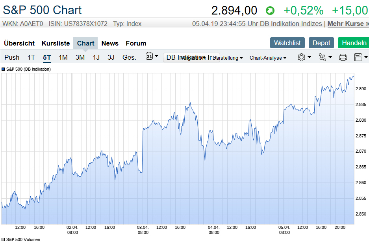Click the ISIN US78378X1072 text

click(78, 24)
